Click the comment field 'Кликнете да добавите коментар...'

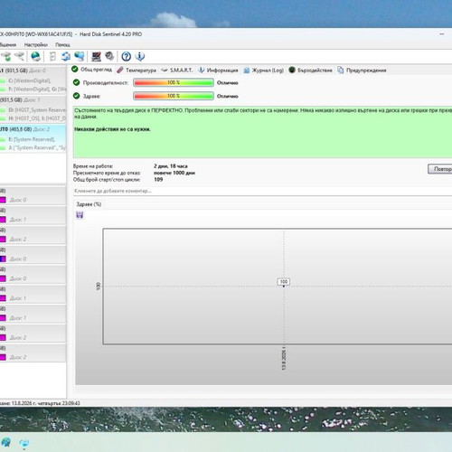[263, 191]
